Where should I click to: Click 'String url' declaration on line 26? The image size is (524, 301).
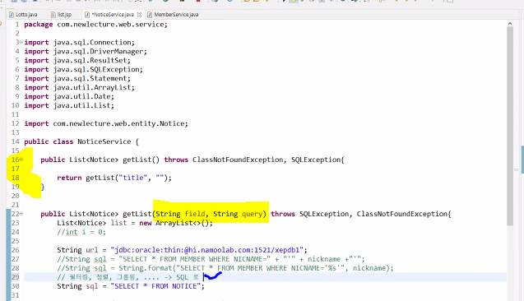77,250
